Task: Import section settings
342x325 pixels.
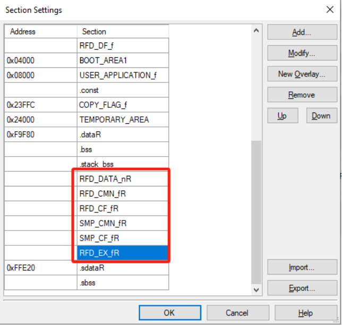Action: pyautogui.click(x=302, y=267)
